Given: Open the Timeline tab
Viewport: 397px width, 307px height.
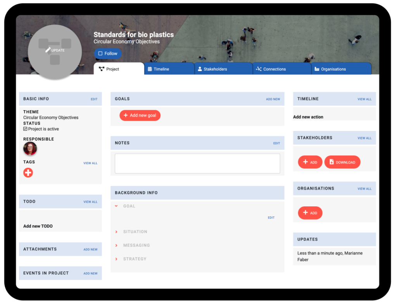Looking at the screenshot, I should [x=169, y=69].
